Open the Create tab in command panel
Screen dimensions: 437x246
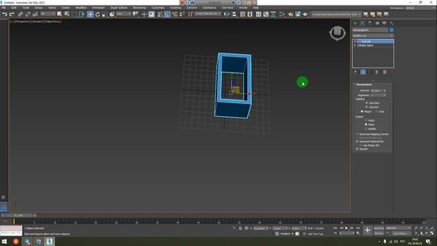click(355, 23)
